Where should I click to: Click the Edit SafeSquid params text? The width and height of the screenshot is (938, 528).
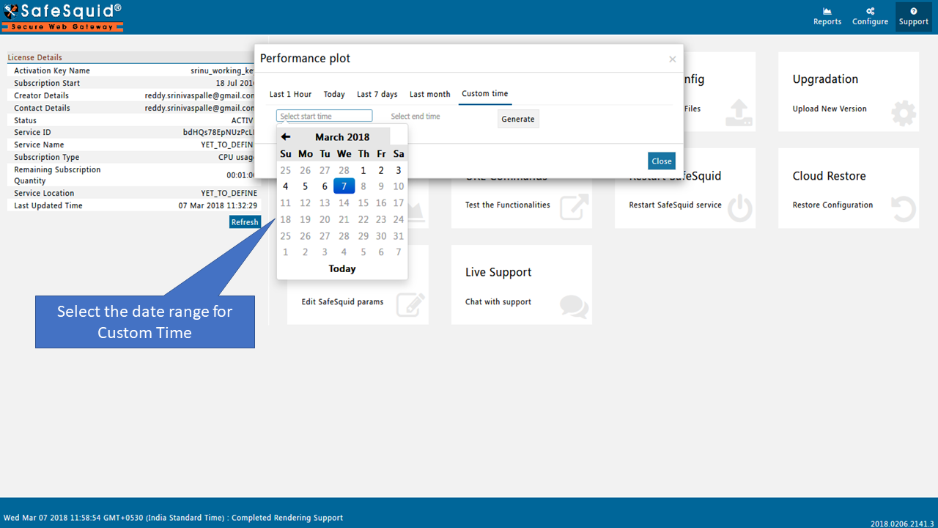(x=342, y=301)
